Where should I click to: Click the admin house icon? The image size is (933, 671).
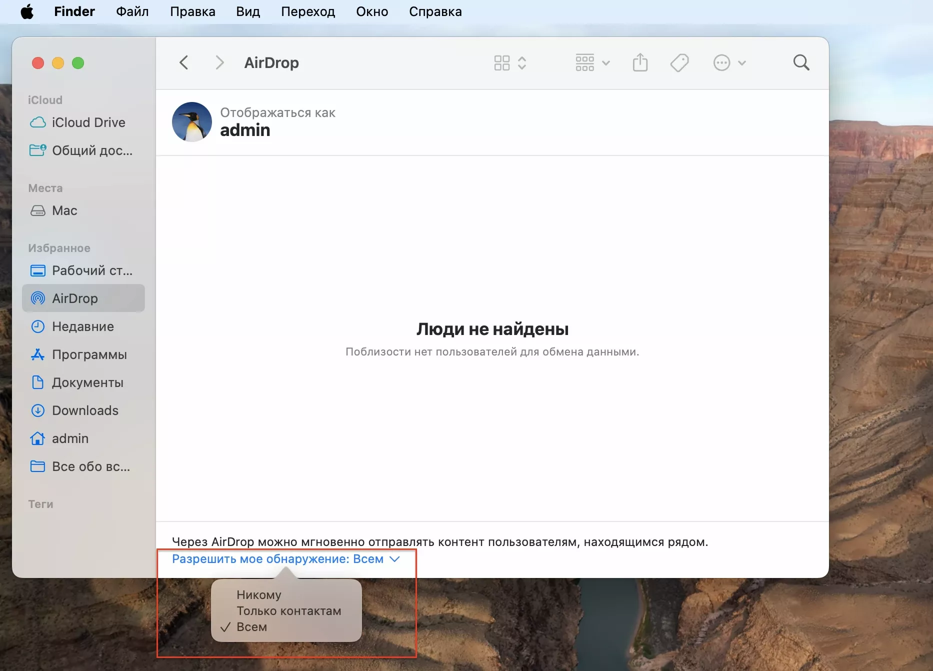point(38,438)
